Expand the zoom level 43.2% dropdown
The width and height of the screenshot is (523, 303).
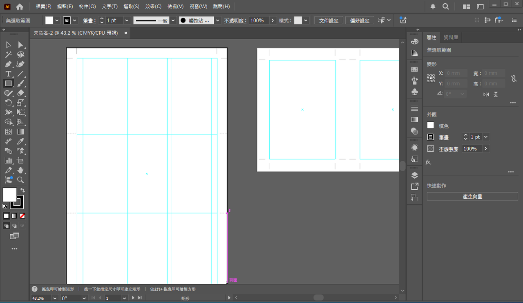point(55,298)
